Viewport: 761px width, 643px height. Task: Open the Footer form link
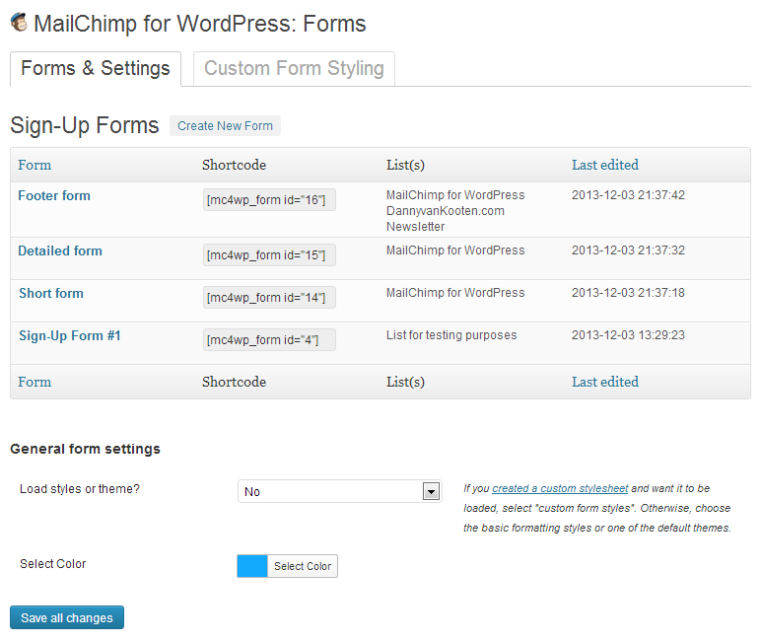[54, 195]
